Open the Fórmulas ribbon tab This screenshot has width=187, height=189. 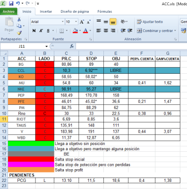coord(105,11)
